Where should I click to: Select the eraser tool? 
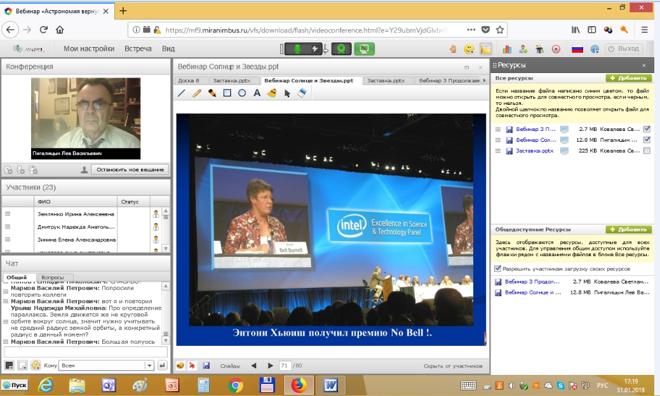(302, 93)
